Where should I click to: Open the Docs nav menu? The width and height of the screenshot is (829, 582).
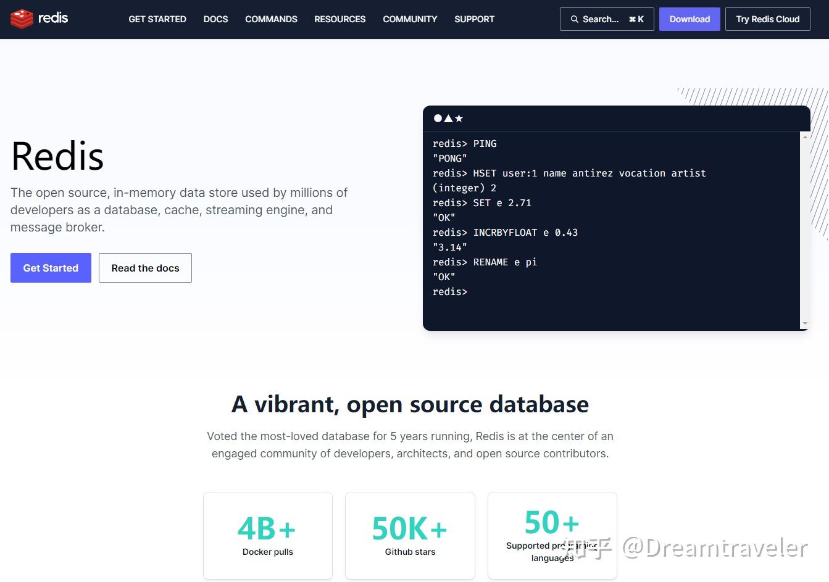[x=215, y=19]
